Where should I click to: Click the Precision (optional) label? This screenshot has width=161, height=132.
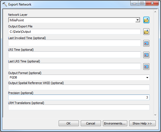[21, 93]
